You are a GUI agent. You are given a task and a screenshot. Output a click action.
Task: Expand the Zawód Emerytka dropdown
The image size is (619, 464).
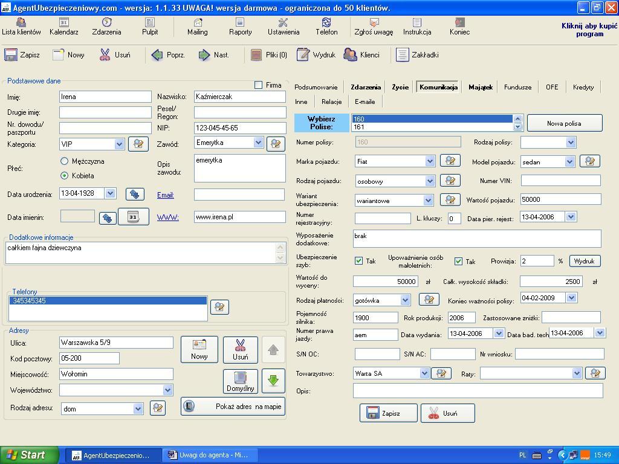pyautogui.click(x=258, y=143)
